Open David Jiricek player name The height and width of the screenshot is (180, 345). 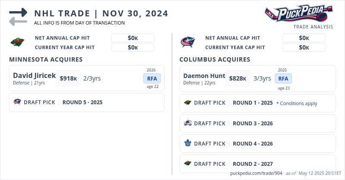pos(34,75)
